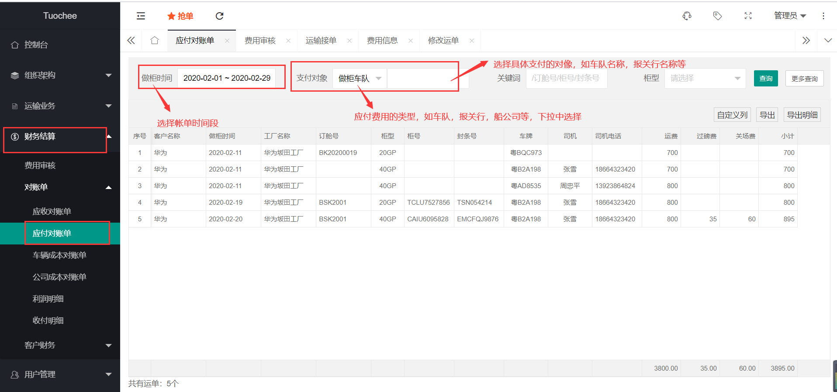Click the tag label icon in top bar
The height and width of the screenshot is (392, 837).
click(717, 16)
